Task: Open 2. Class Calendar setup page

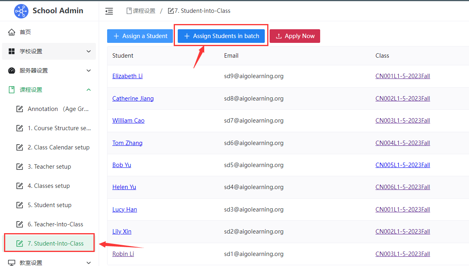Action: click(x=58, y=147)
